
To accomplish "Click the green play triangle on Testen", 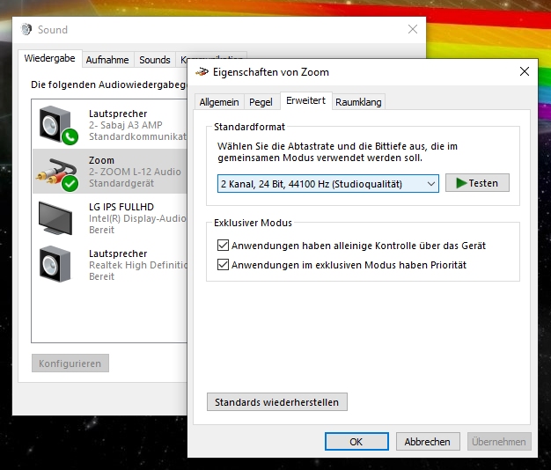I will tap(461, 183).
